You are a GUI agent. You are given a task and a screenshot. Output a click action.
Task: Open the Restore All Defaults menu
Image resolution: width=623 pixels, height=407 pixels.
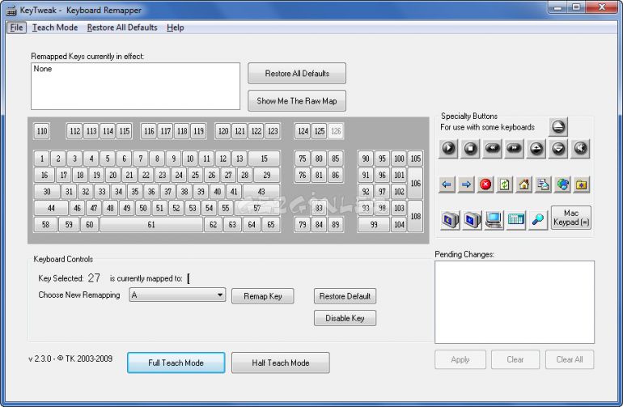[122, 28]
